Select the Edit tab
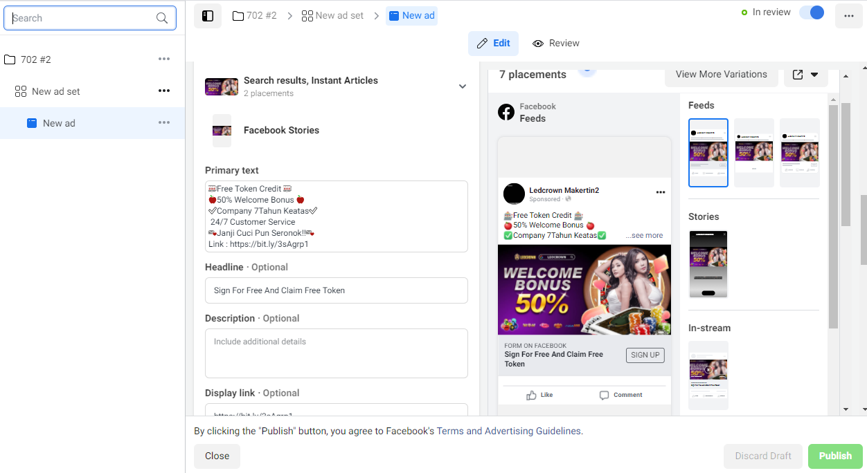Image resolution: width=867 pixels, height=473 pixels. pyautogui.click(x=494, y=43)
